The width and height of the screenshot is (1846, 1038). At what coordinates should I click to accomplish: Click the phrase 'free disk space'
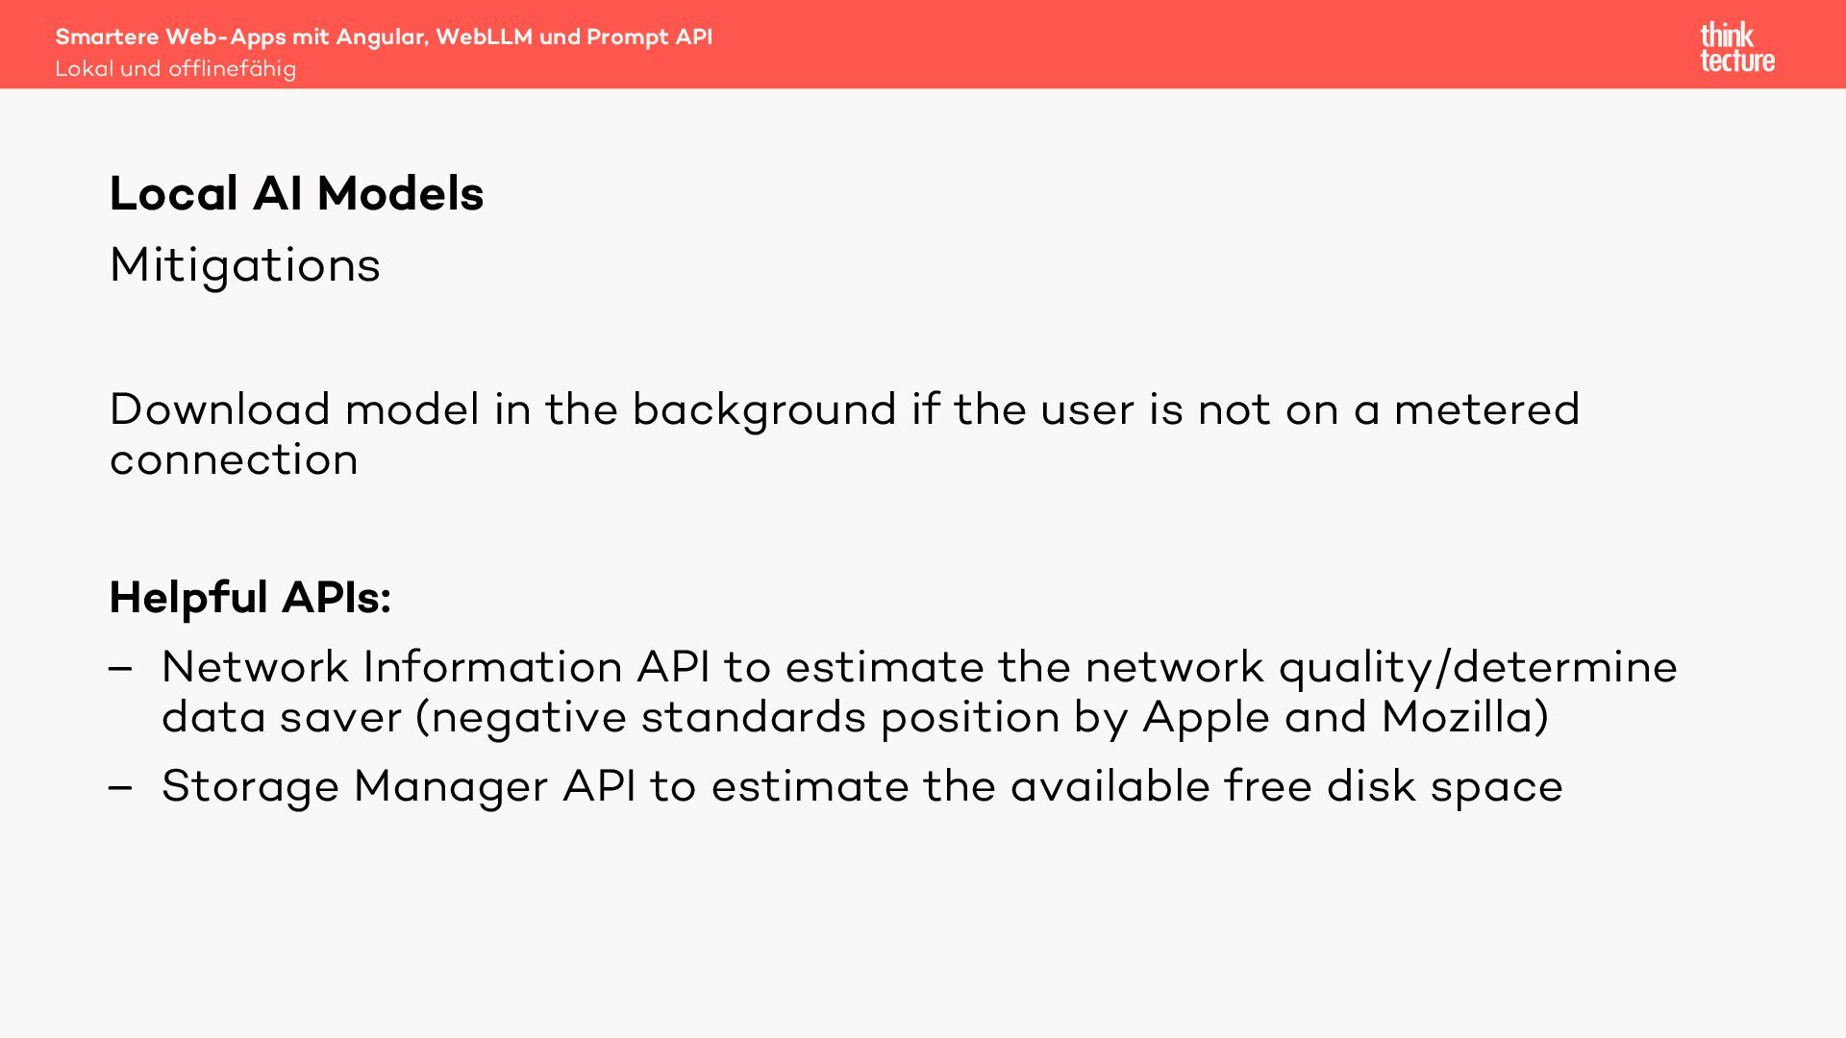point(1392,786)
